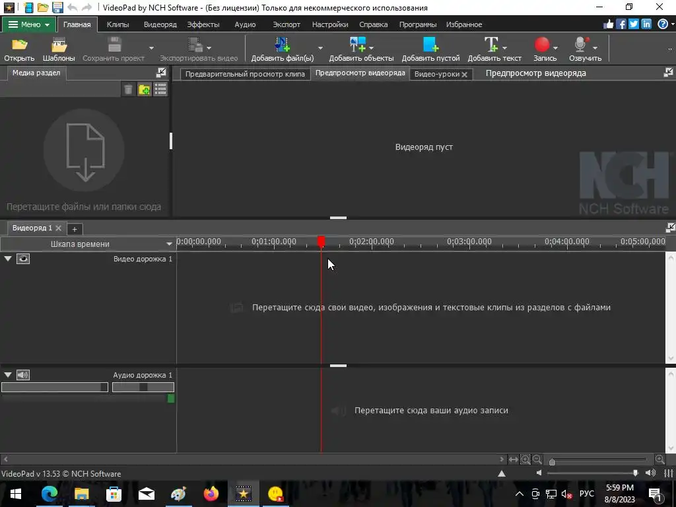676x507 pixels.
Task: Share via the LinkedIn icon
Action: tap(646, 24)
